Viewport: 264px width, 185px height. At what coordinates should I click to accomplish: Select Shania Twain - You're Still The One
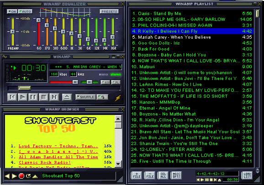click(x=192, y=144)
